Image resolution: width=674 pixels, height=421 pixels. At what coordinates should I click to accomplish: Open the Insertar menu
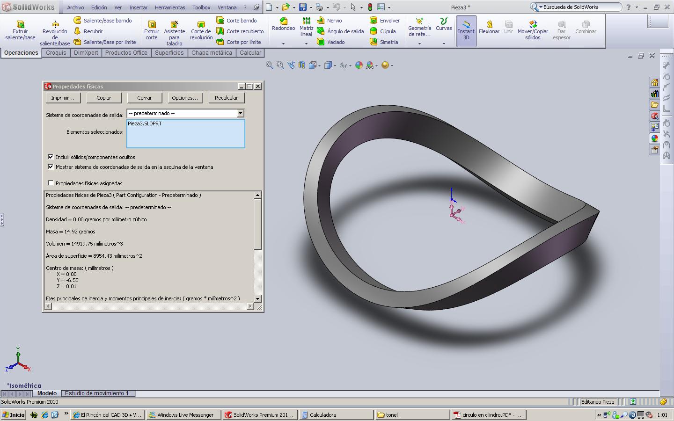138,7
